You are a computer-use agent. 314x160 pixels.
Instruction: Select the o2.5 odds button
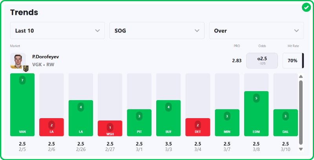pos(262,61)
